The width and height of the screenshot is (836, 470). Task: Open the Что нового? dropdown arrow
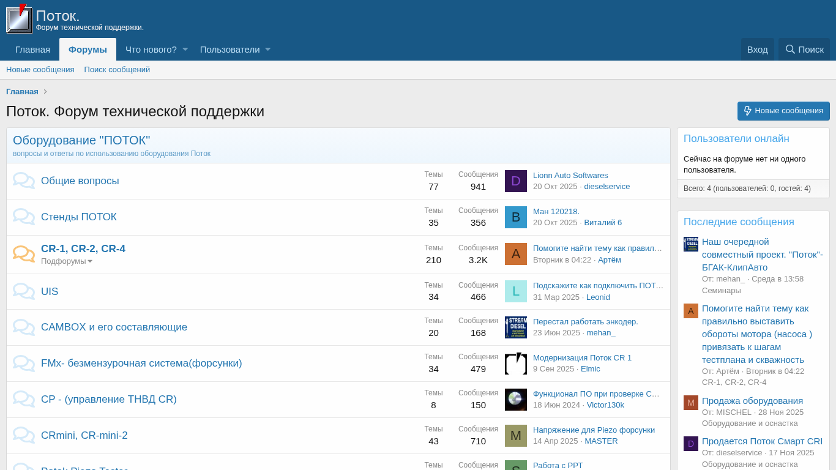(185, 50)
